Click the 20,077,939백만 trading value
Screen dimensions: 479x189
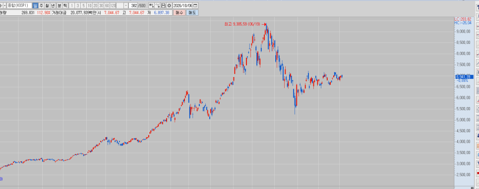pos(83,13)
